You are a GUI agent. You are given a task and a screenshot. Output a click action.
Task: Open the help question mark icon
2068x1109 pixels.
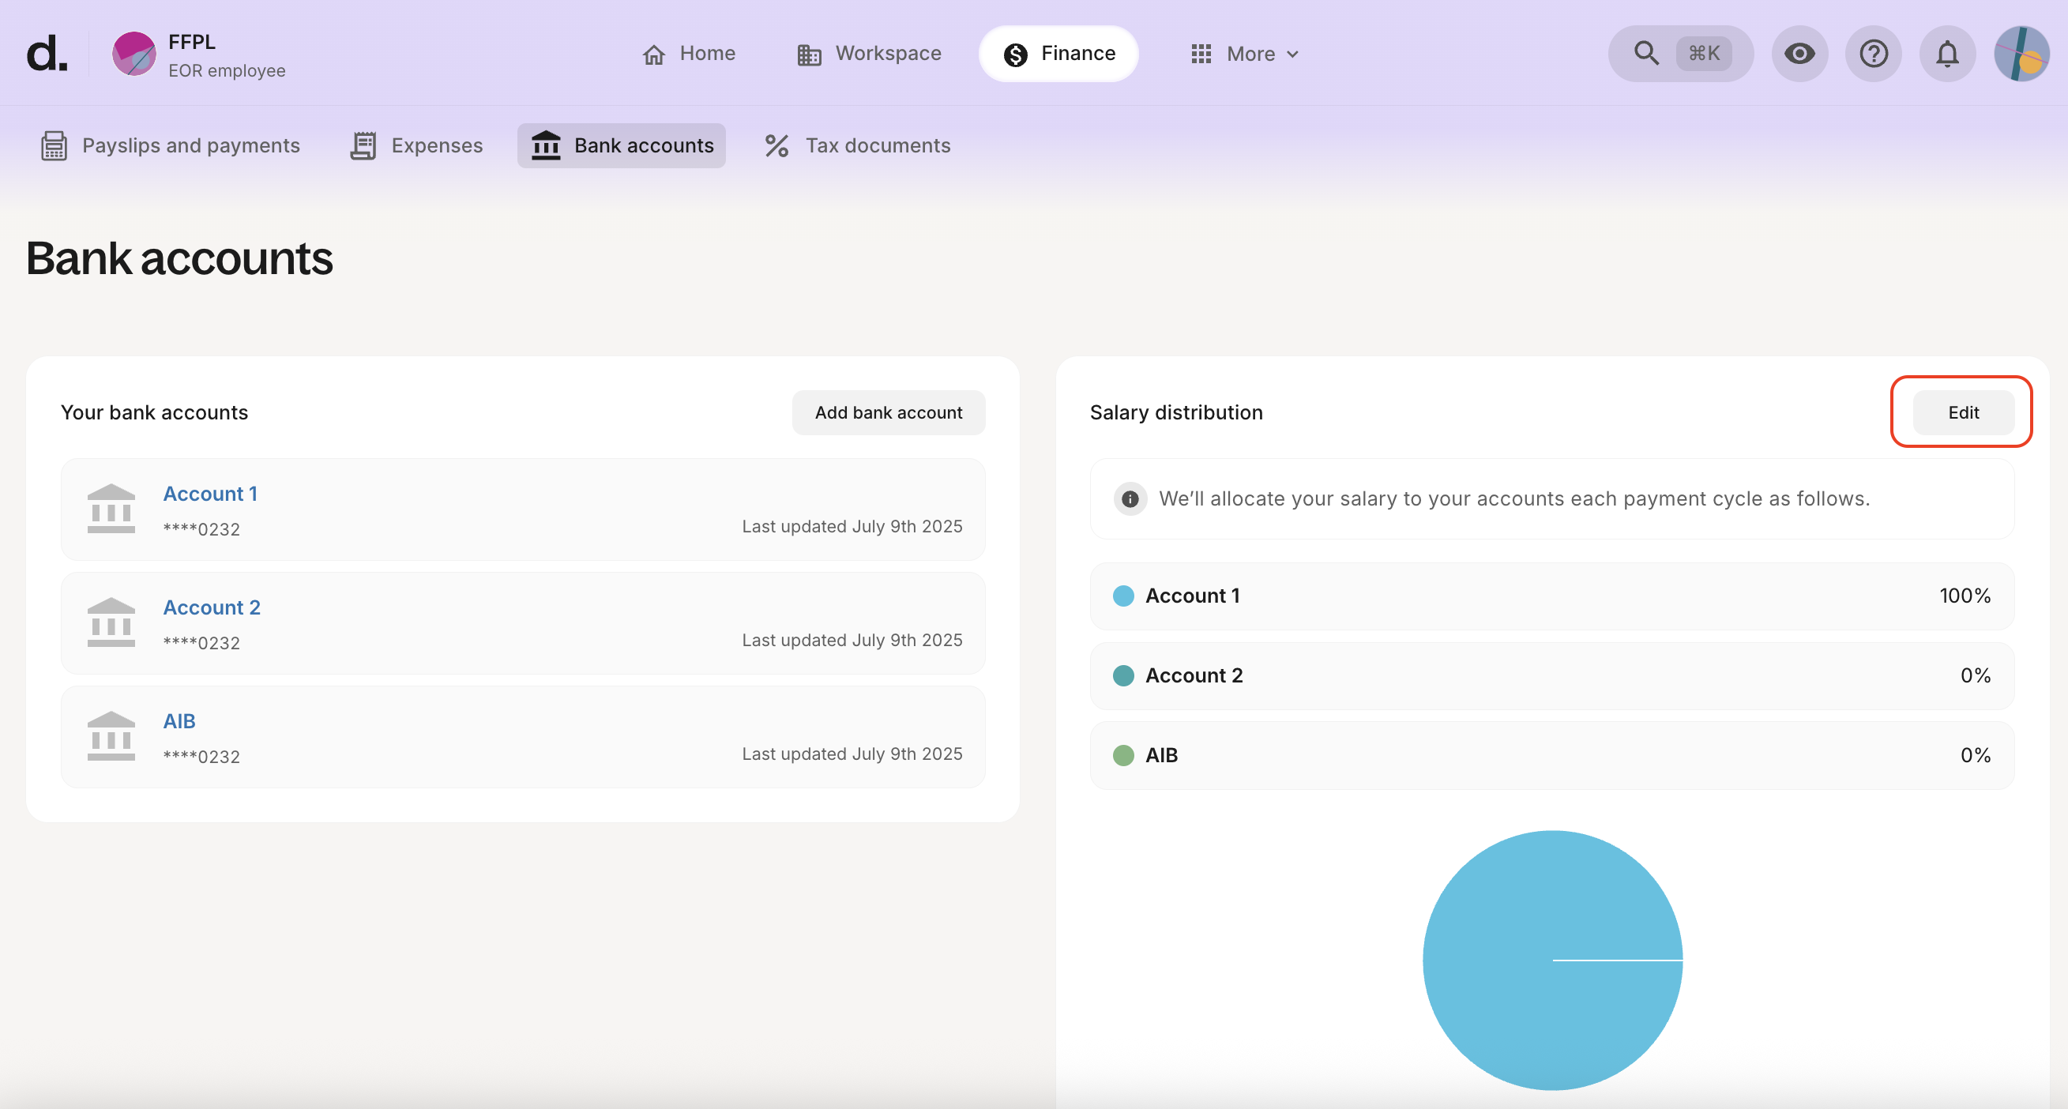1873,54
